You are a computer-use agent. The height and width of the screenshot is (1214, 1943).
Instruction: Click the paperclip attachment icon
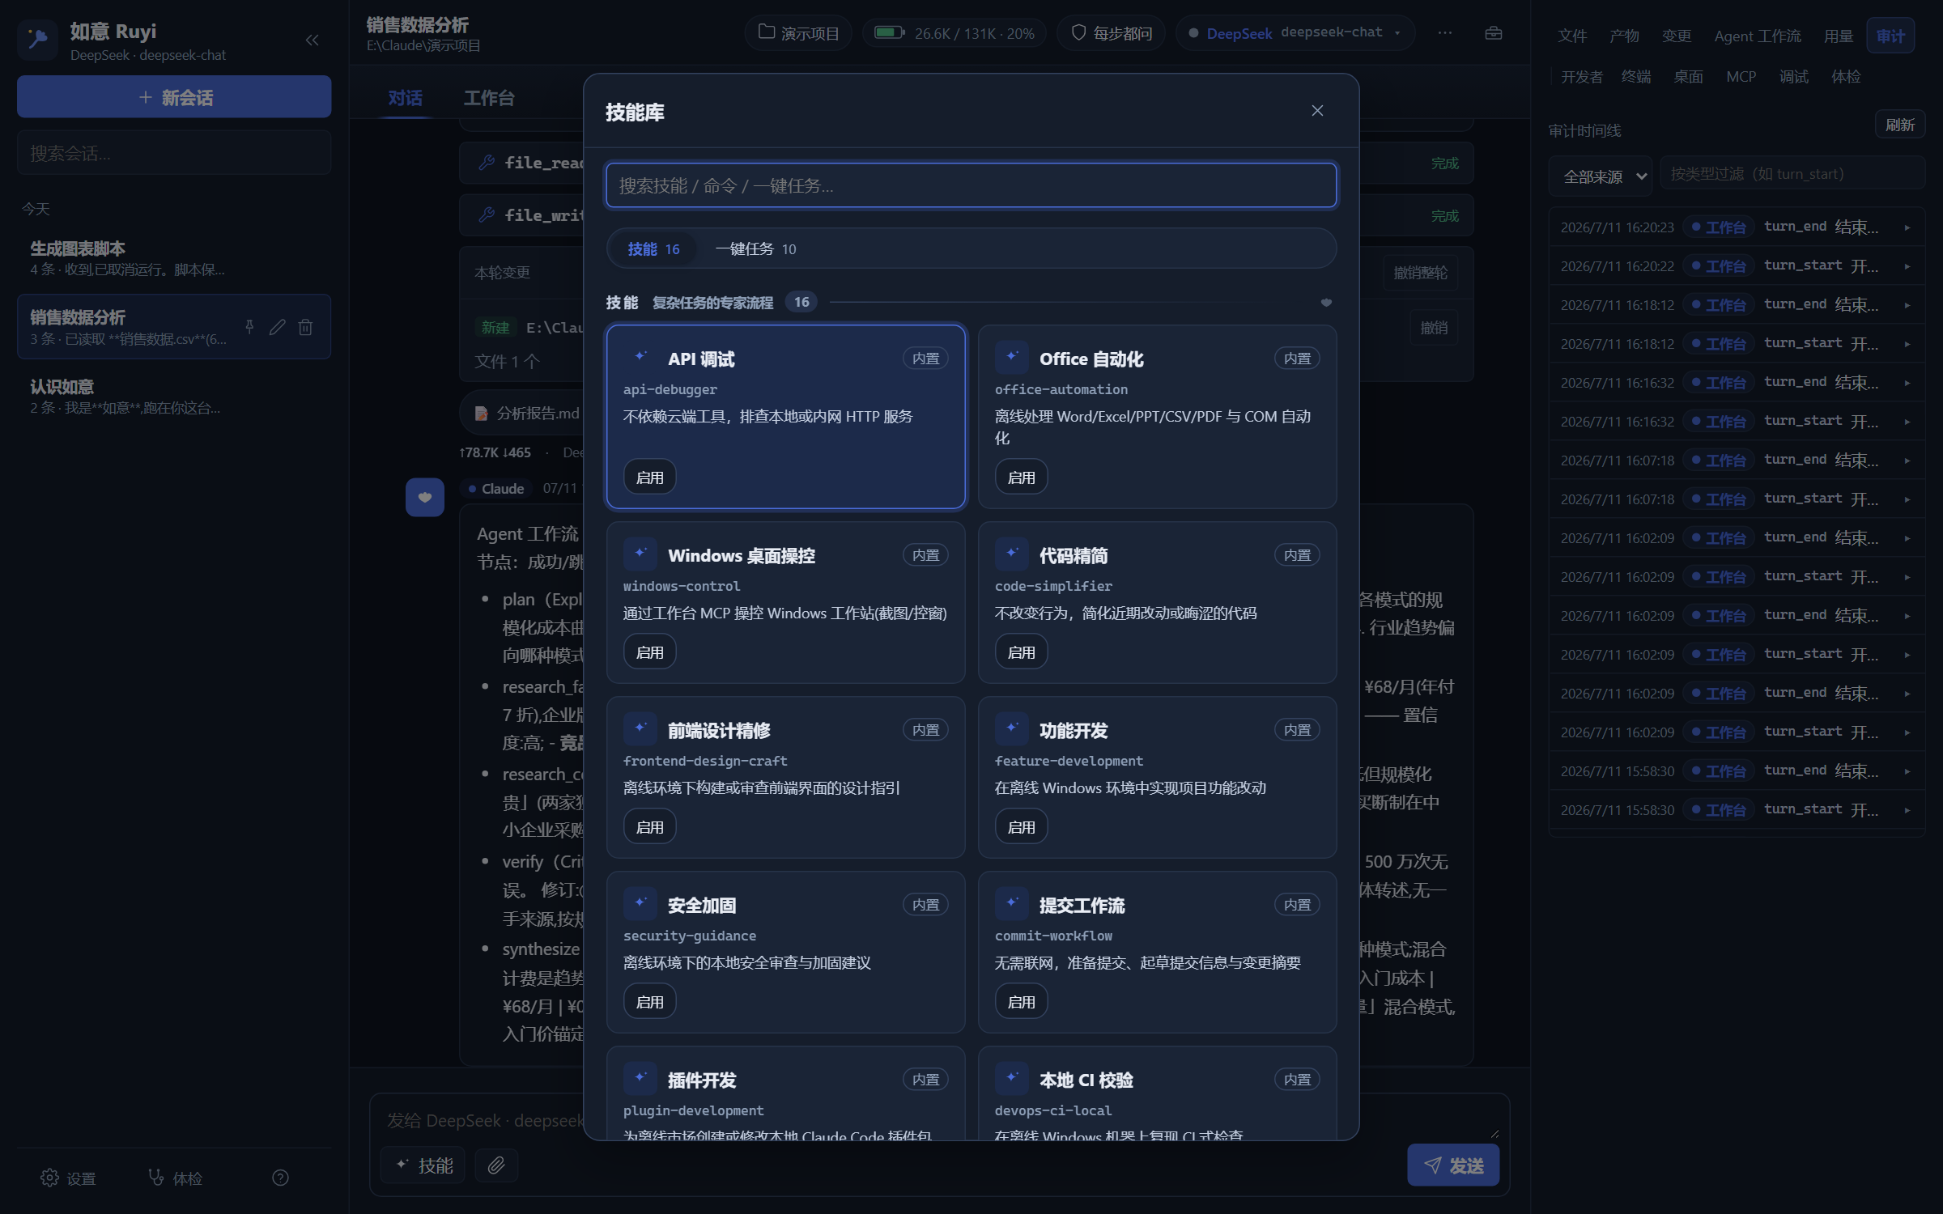[x=495, y=1165]
